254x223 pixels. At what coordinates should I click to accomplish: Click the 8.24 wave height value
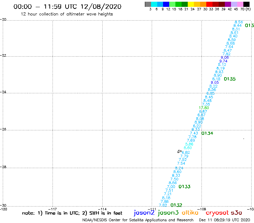click(x=179, y=168)
